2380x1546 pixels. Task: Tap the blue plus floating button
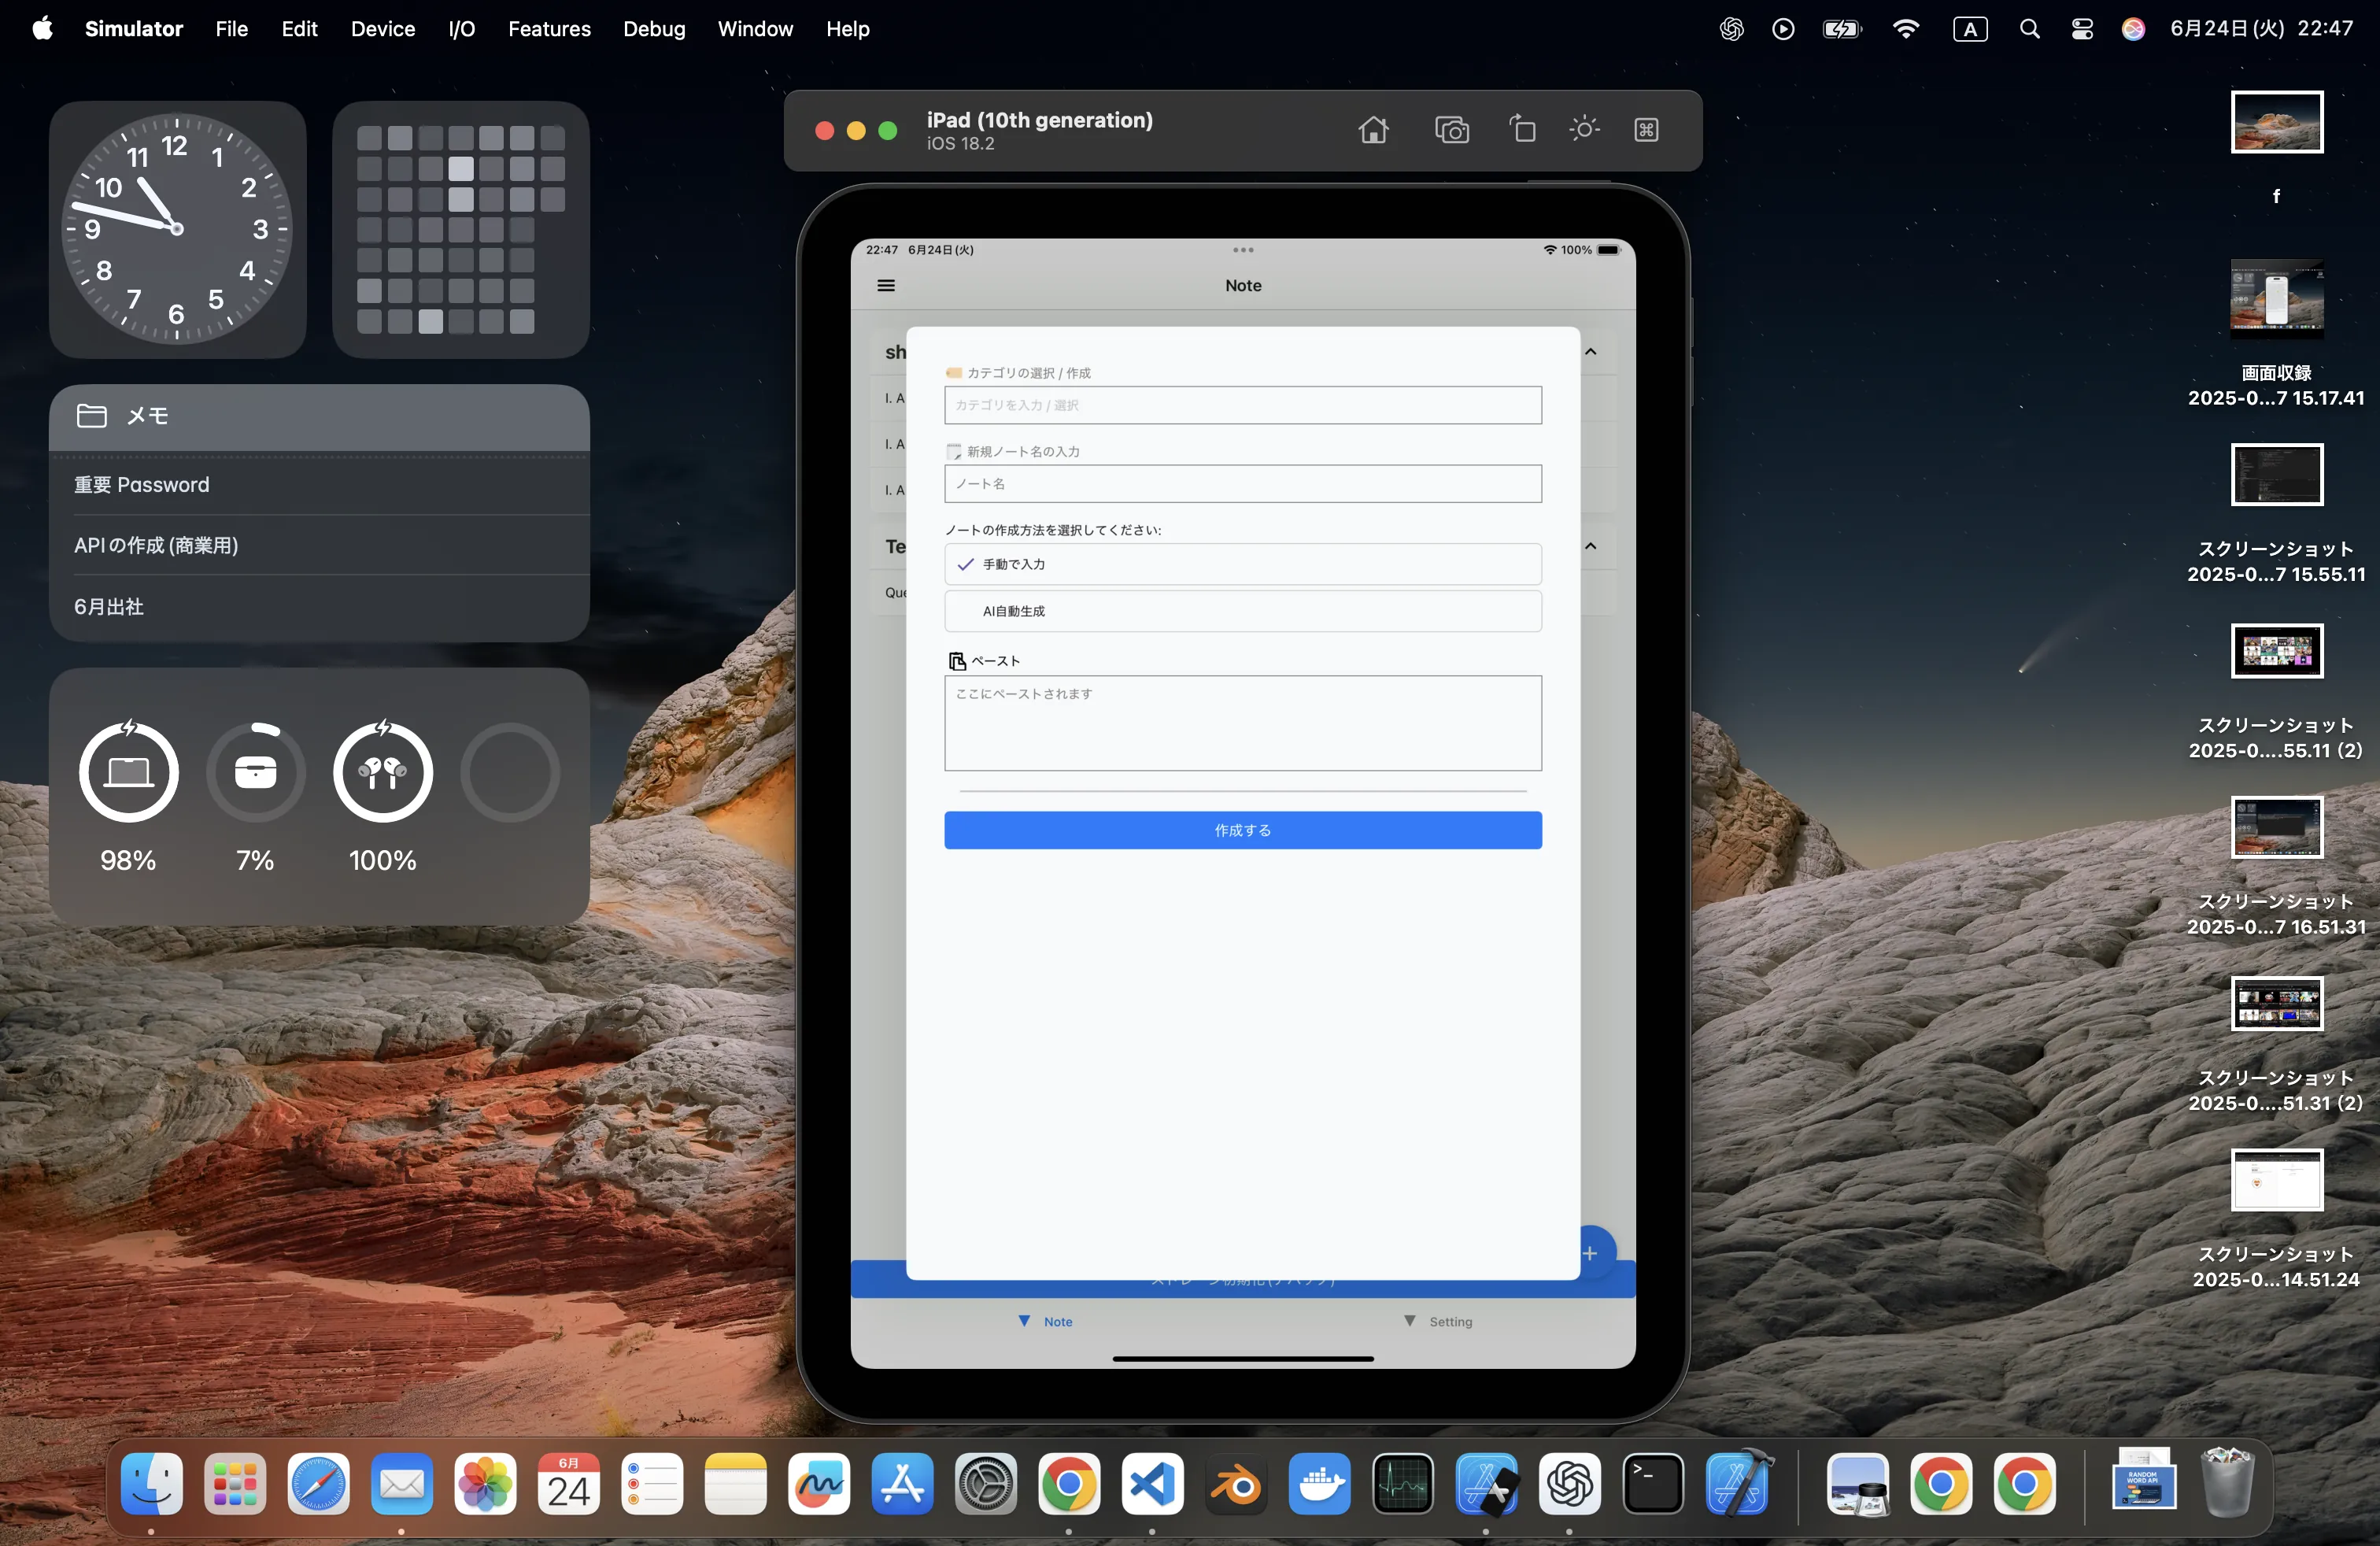[x=1591, y=1252]
